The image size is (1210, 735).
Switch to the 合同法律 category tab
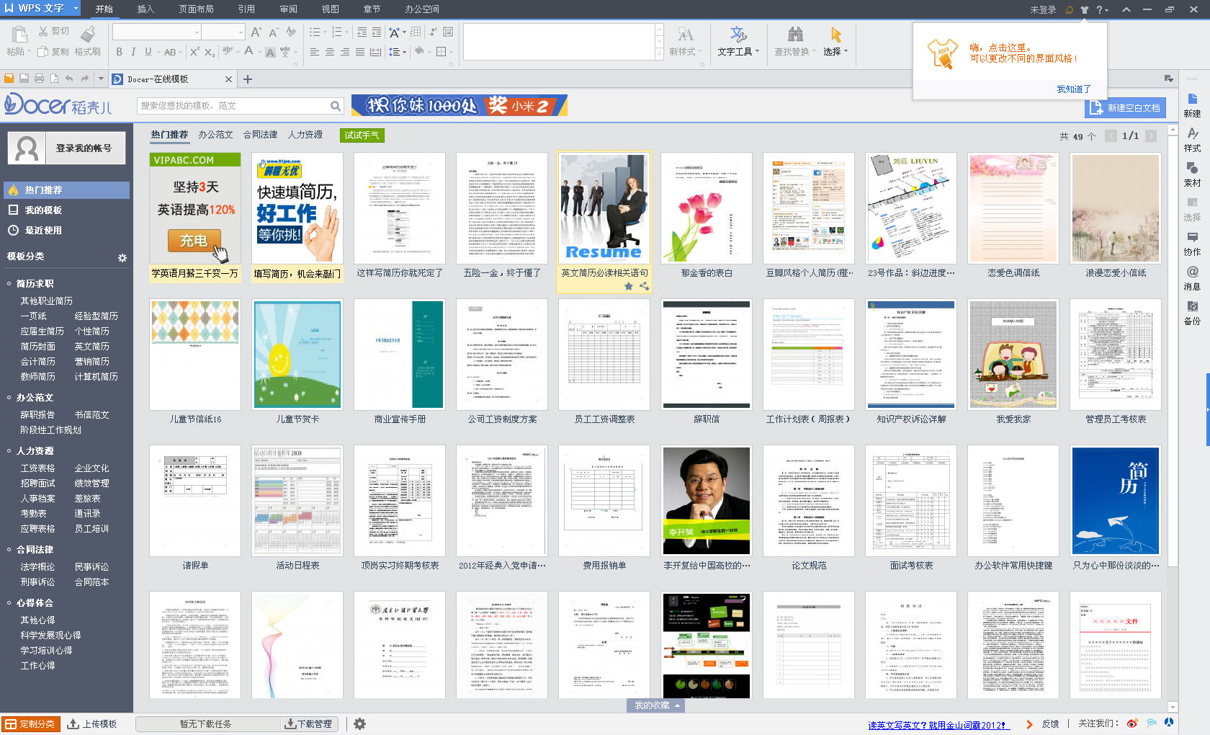click(x=260, y=135)
